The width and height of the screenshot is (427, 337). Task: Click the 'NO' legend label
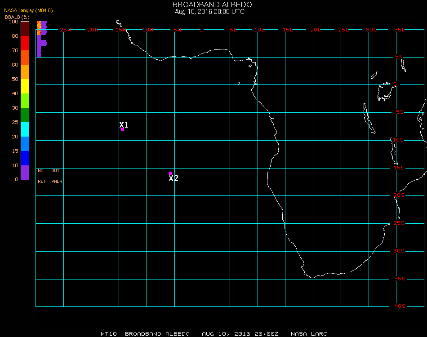[40, 171]
